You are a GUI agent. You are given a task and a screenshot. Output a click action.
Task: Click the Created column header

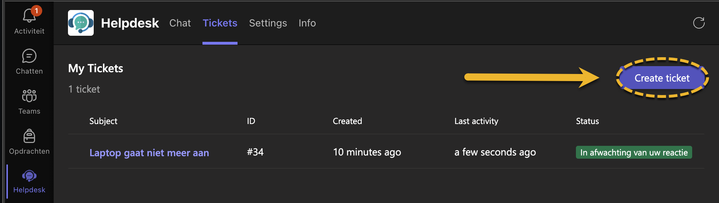347,121
